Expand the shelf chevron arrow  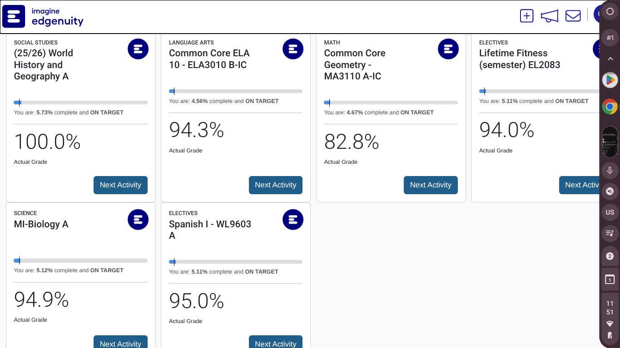click(x=610, y=59)
